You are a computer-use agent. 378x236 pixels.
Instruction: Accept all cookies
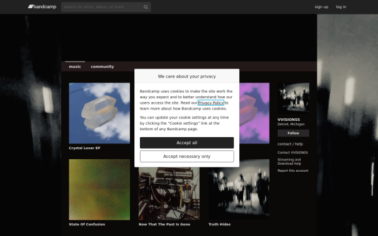187,143
